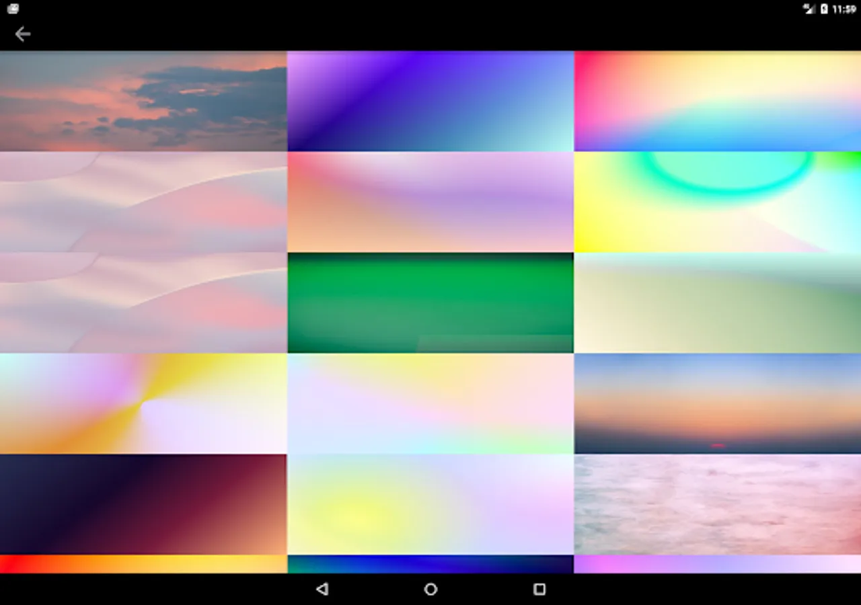Tap the notification icon in the status bar
The width and height of the screenshot is (861, 605).
click(13, 9)
